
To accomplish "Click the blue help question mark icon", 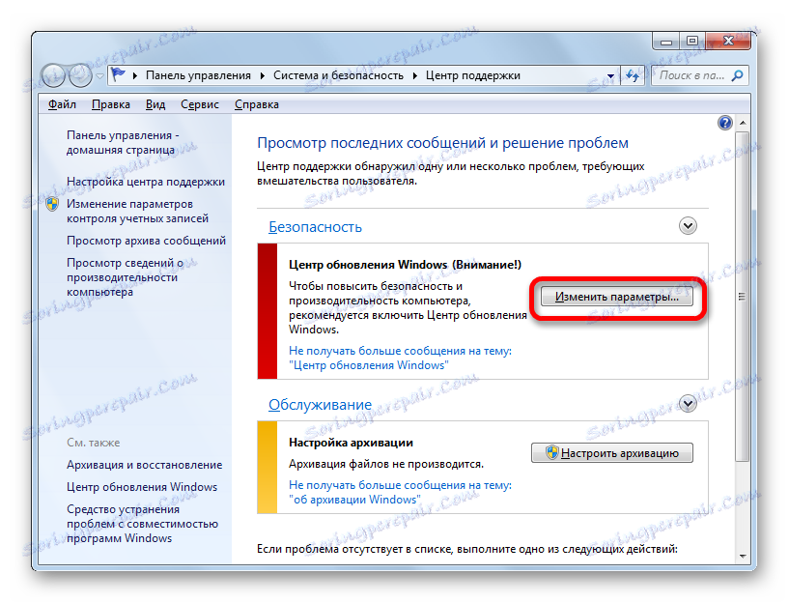I will pos(724,123).
